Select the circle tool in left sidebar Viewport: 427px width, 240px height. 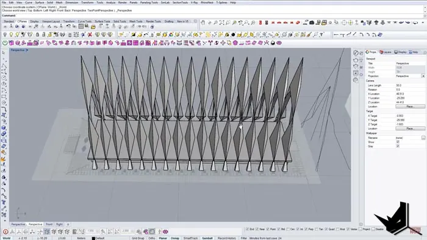pos(4,78)
